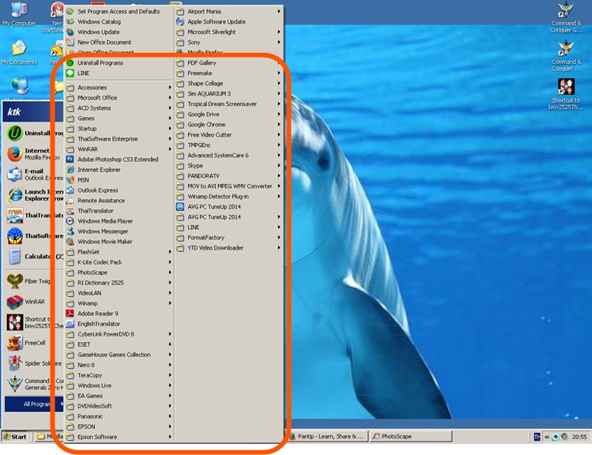Click the language indicator in system tray
Screen dimensions: 592x455
pyautogui.click(x=537, y=437)
